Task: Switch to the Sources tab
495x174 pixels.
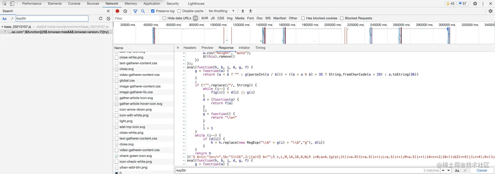Action: coord(93,4)
